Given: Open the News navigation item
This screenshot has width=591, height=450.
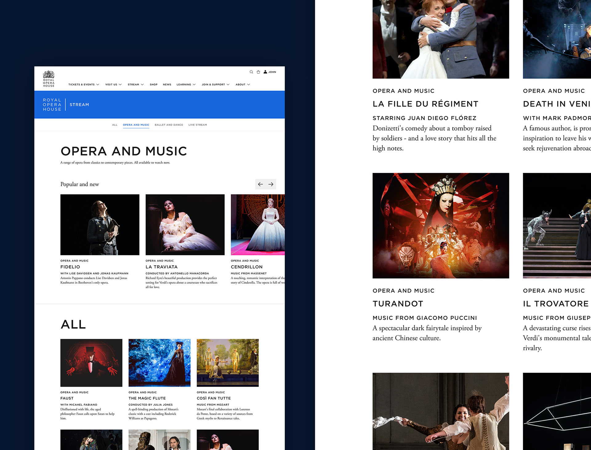Looking at the screenshot, I should (x=167, y=84).
